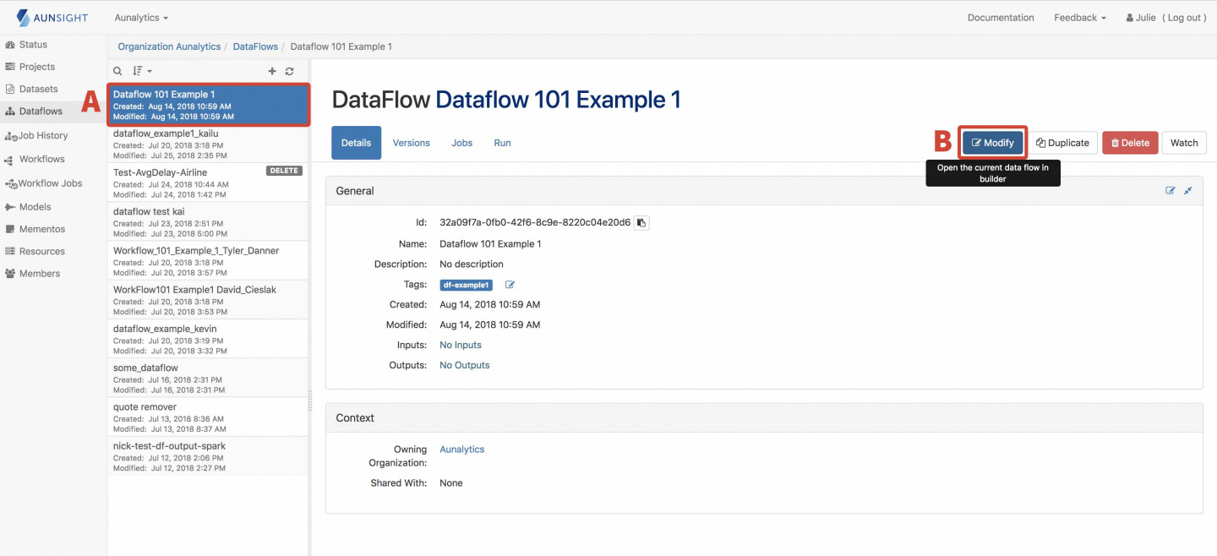Click the Modify button
The width and height of the screenshot is (1217, 556).
(993, 143)
